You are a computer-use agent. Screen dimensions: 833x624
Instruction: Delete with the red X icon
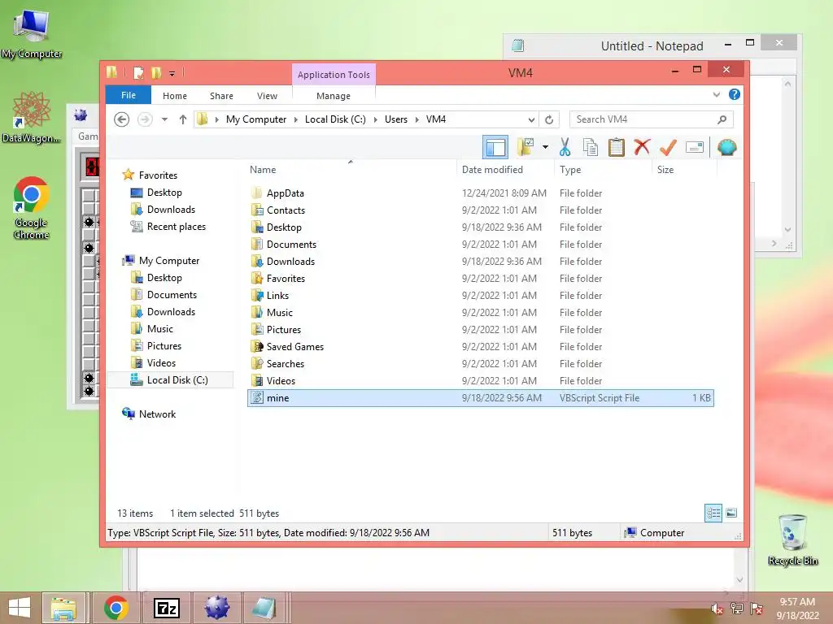click(642, 147)
